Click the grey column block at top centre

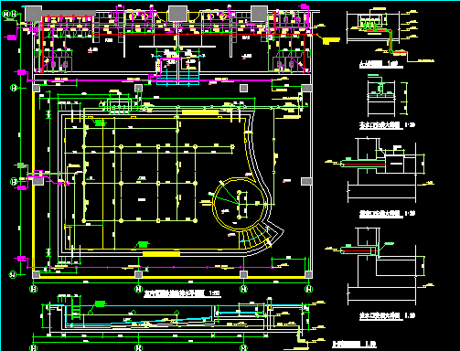177,14
